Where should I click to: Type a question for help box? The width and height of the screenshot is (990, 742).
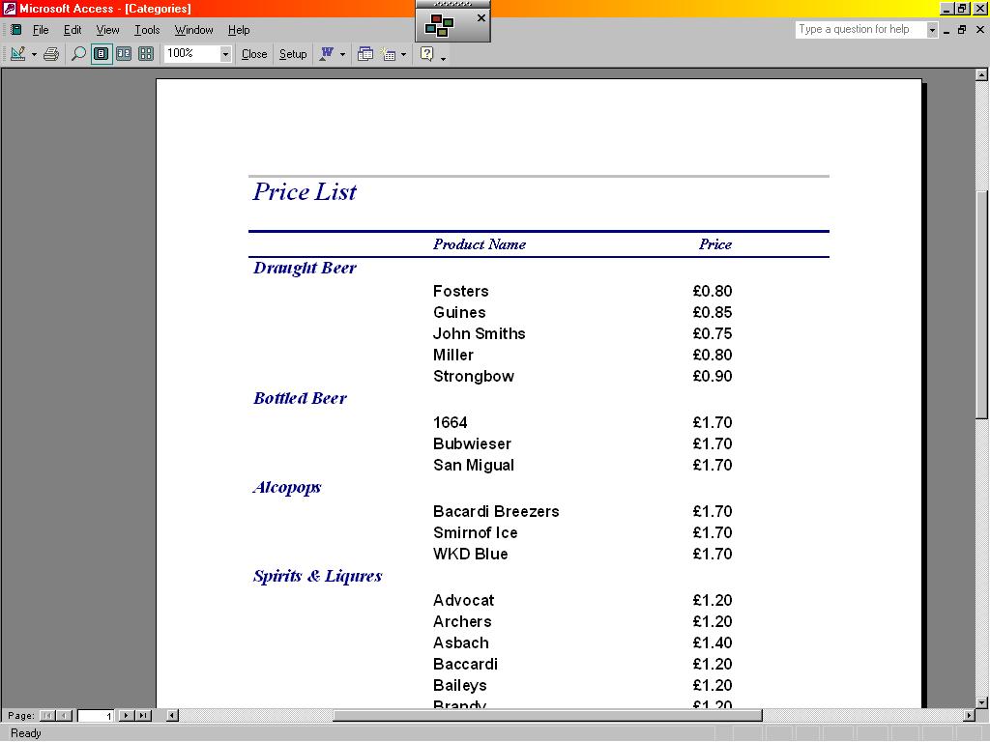(861, 29)
